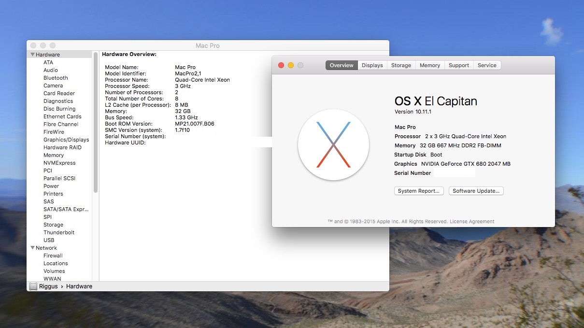Click the computer icon next to Riggus

click(33, 286)
